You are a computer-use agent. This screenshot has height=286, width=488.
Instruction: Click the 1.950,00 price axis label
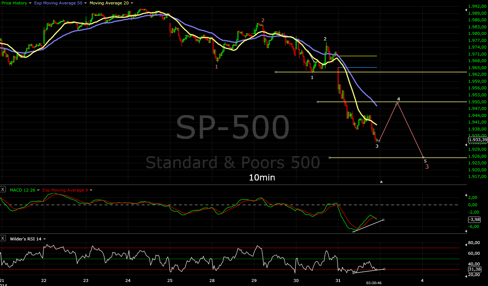pyautogui.click(x=477, y=102)
